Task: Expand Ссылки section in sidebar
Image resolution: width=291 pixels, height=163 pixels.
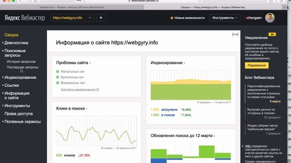Action: [11, 86]
